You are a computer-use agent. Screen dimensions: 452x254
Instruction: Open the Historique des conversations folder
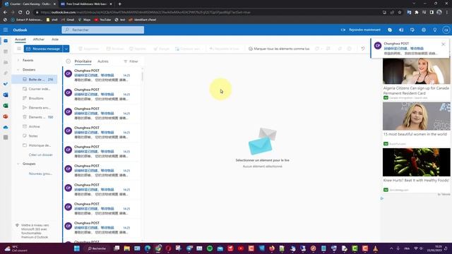35,145
